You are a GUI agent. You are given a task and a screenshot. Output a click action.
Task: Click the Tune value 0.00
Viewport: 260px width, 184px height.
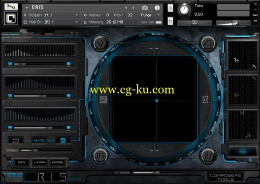coord(199,14)
